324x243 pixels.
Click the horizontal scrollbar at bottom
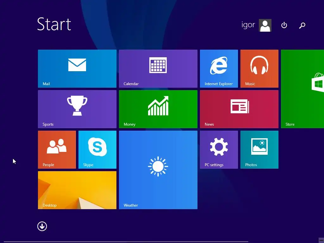click(126, 242)
